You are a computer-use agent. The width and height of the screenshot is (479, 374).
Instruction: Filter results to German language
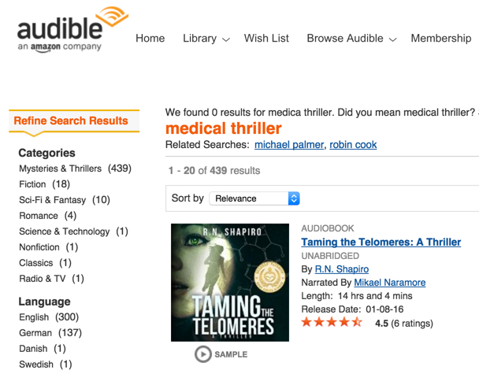click(35, 333)
